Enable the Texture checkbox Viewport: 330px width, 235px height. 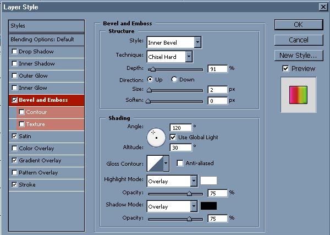21,124
